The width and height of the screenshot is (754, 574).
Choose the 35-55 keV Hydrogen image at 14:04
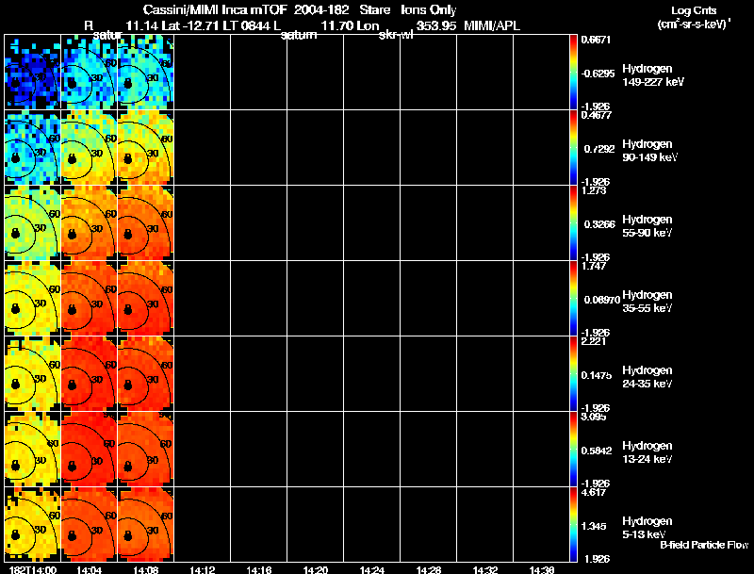pyautogui.click(x=89, y=299)
